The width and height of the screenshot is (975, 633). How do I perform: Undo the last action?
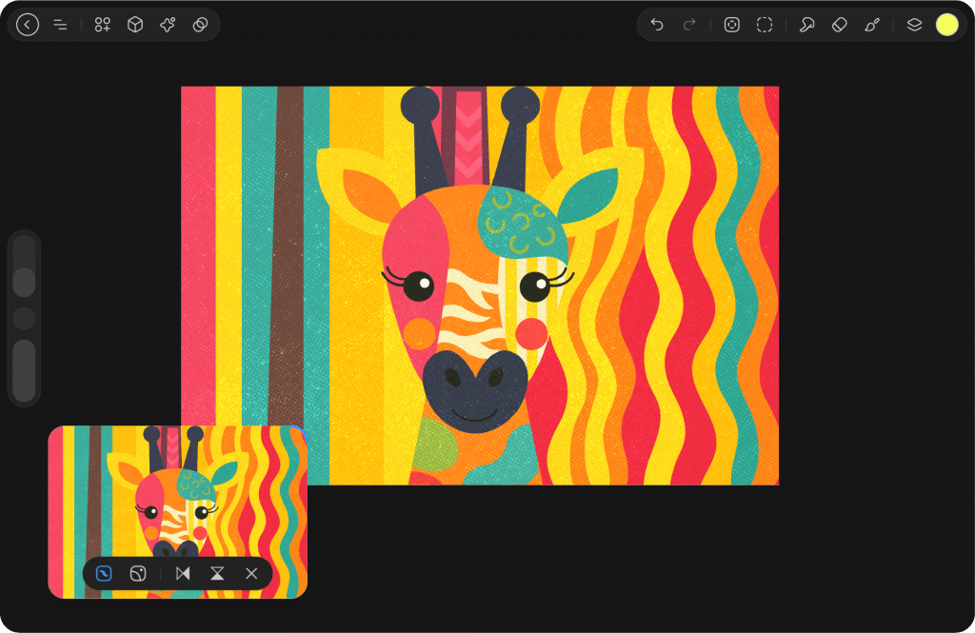(x=657, y=25)
